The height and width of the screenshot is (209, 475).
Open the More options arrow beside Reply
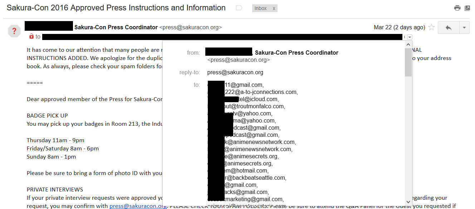point(464,28)
